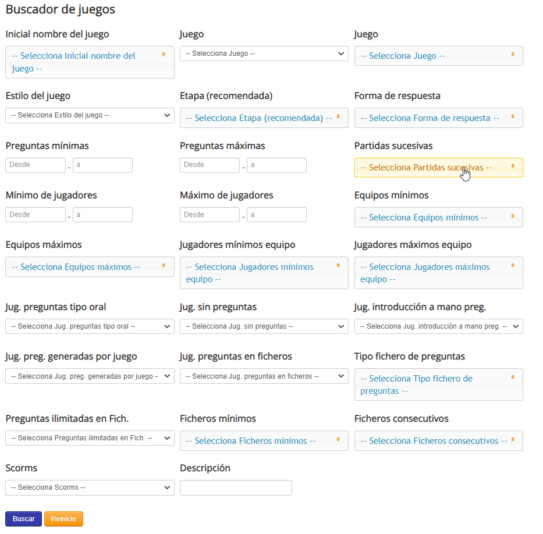Open the Etapa (recomendada) selector
The width and height of the screenshot is (543, 534).
tap(264, 118)
